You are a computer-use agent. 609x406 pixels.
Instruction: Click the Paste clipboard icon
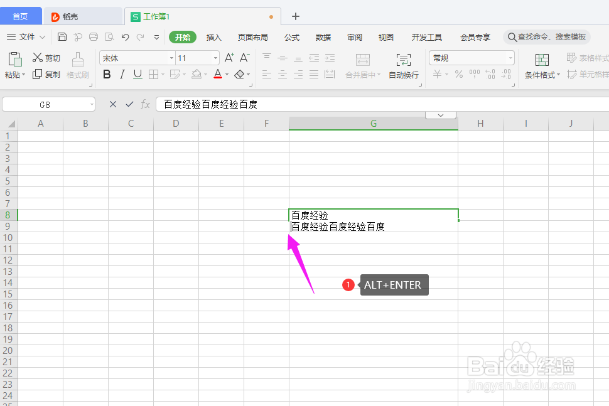pos(15,59)
